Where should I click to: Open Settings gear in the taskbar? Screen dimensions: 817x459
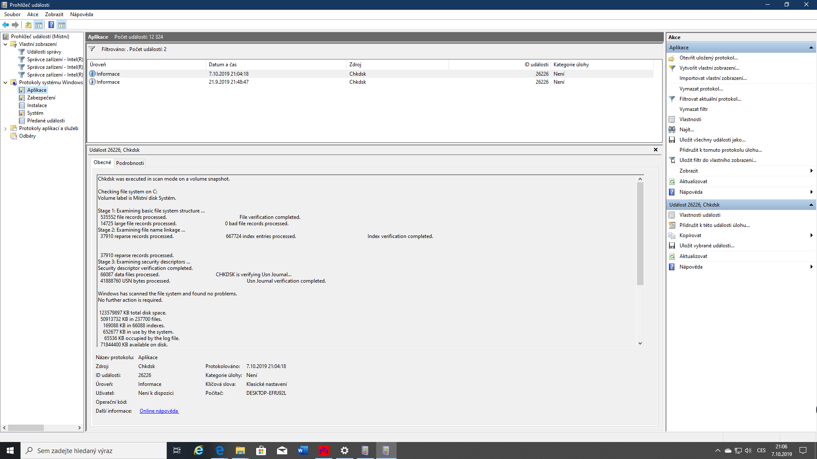345,450
